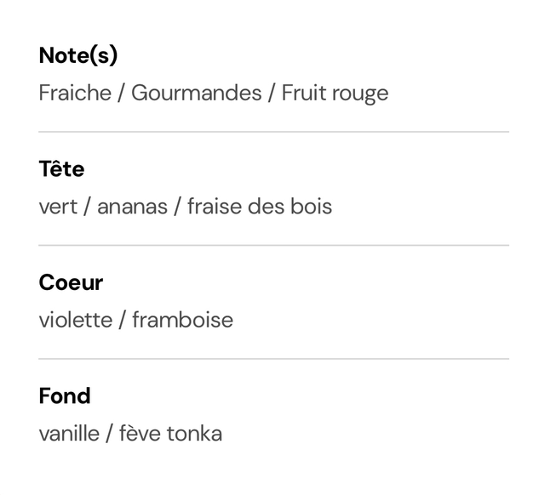Screen dimensions: 545x495
Task: Select the violette heart note
Action: [76, 320]
